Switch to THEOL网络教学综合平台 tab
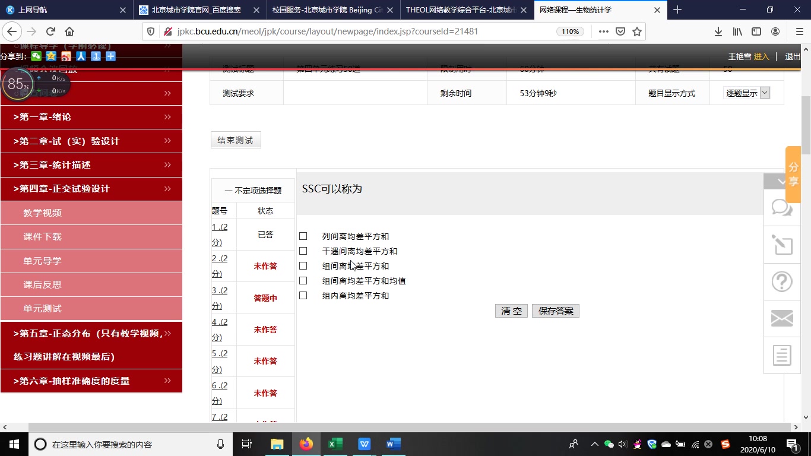 467,9
